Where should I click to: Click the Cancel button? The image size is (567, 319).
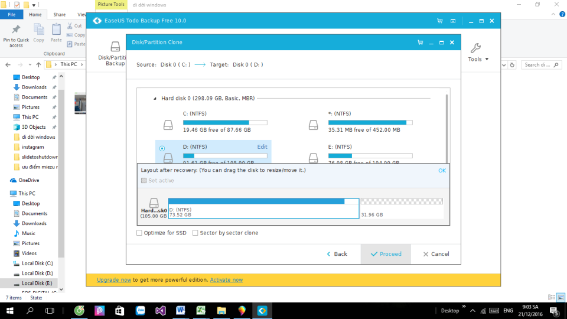point(436,254)
